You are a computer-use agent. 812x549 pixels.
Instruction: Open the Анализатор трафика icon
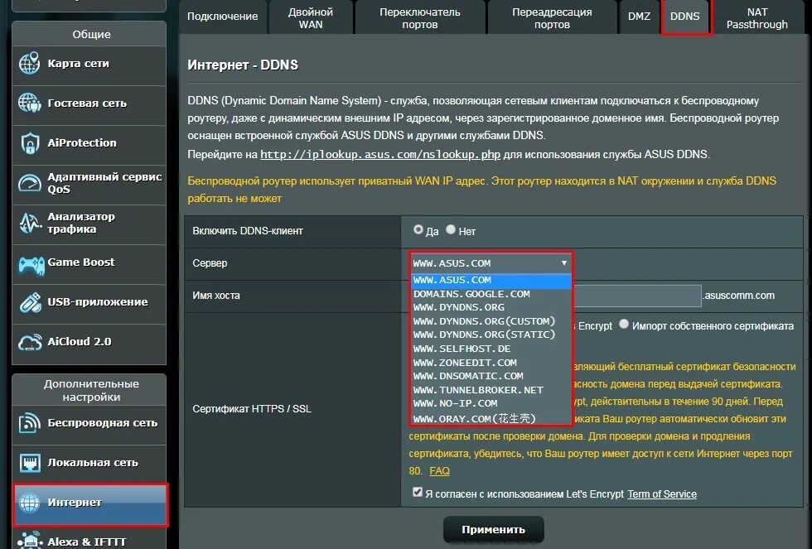[30, 223]
